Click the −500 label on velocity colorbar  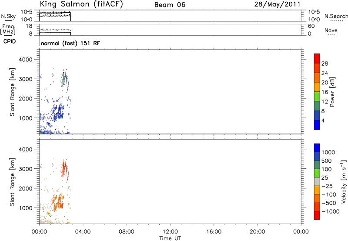tap(329, 203)
